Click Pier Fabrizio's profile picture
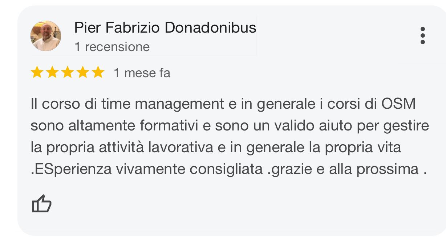The height and width of the screenshot is (237, 446). [46, 36]
